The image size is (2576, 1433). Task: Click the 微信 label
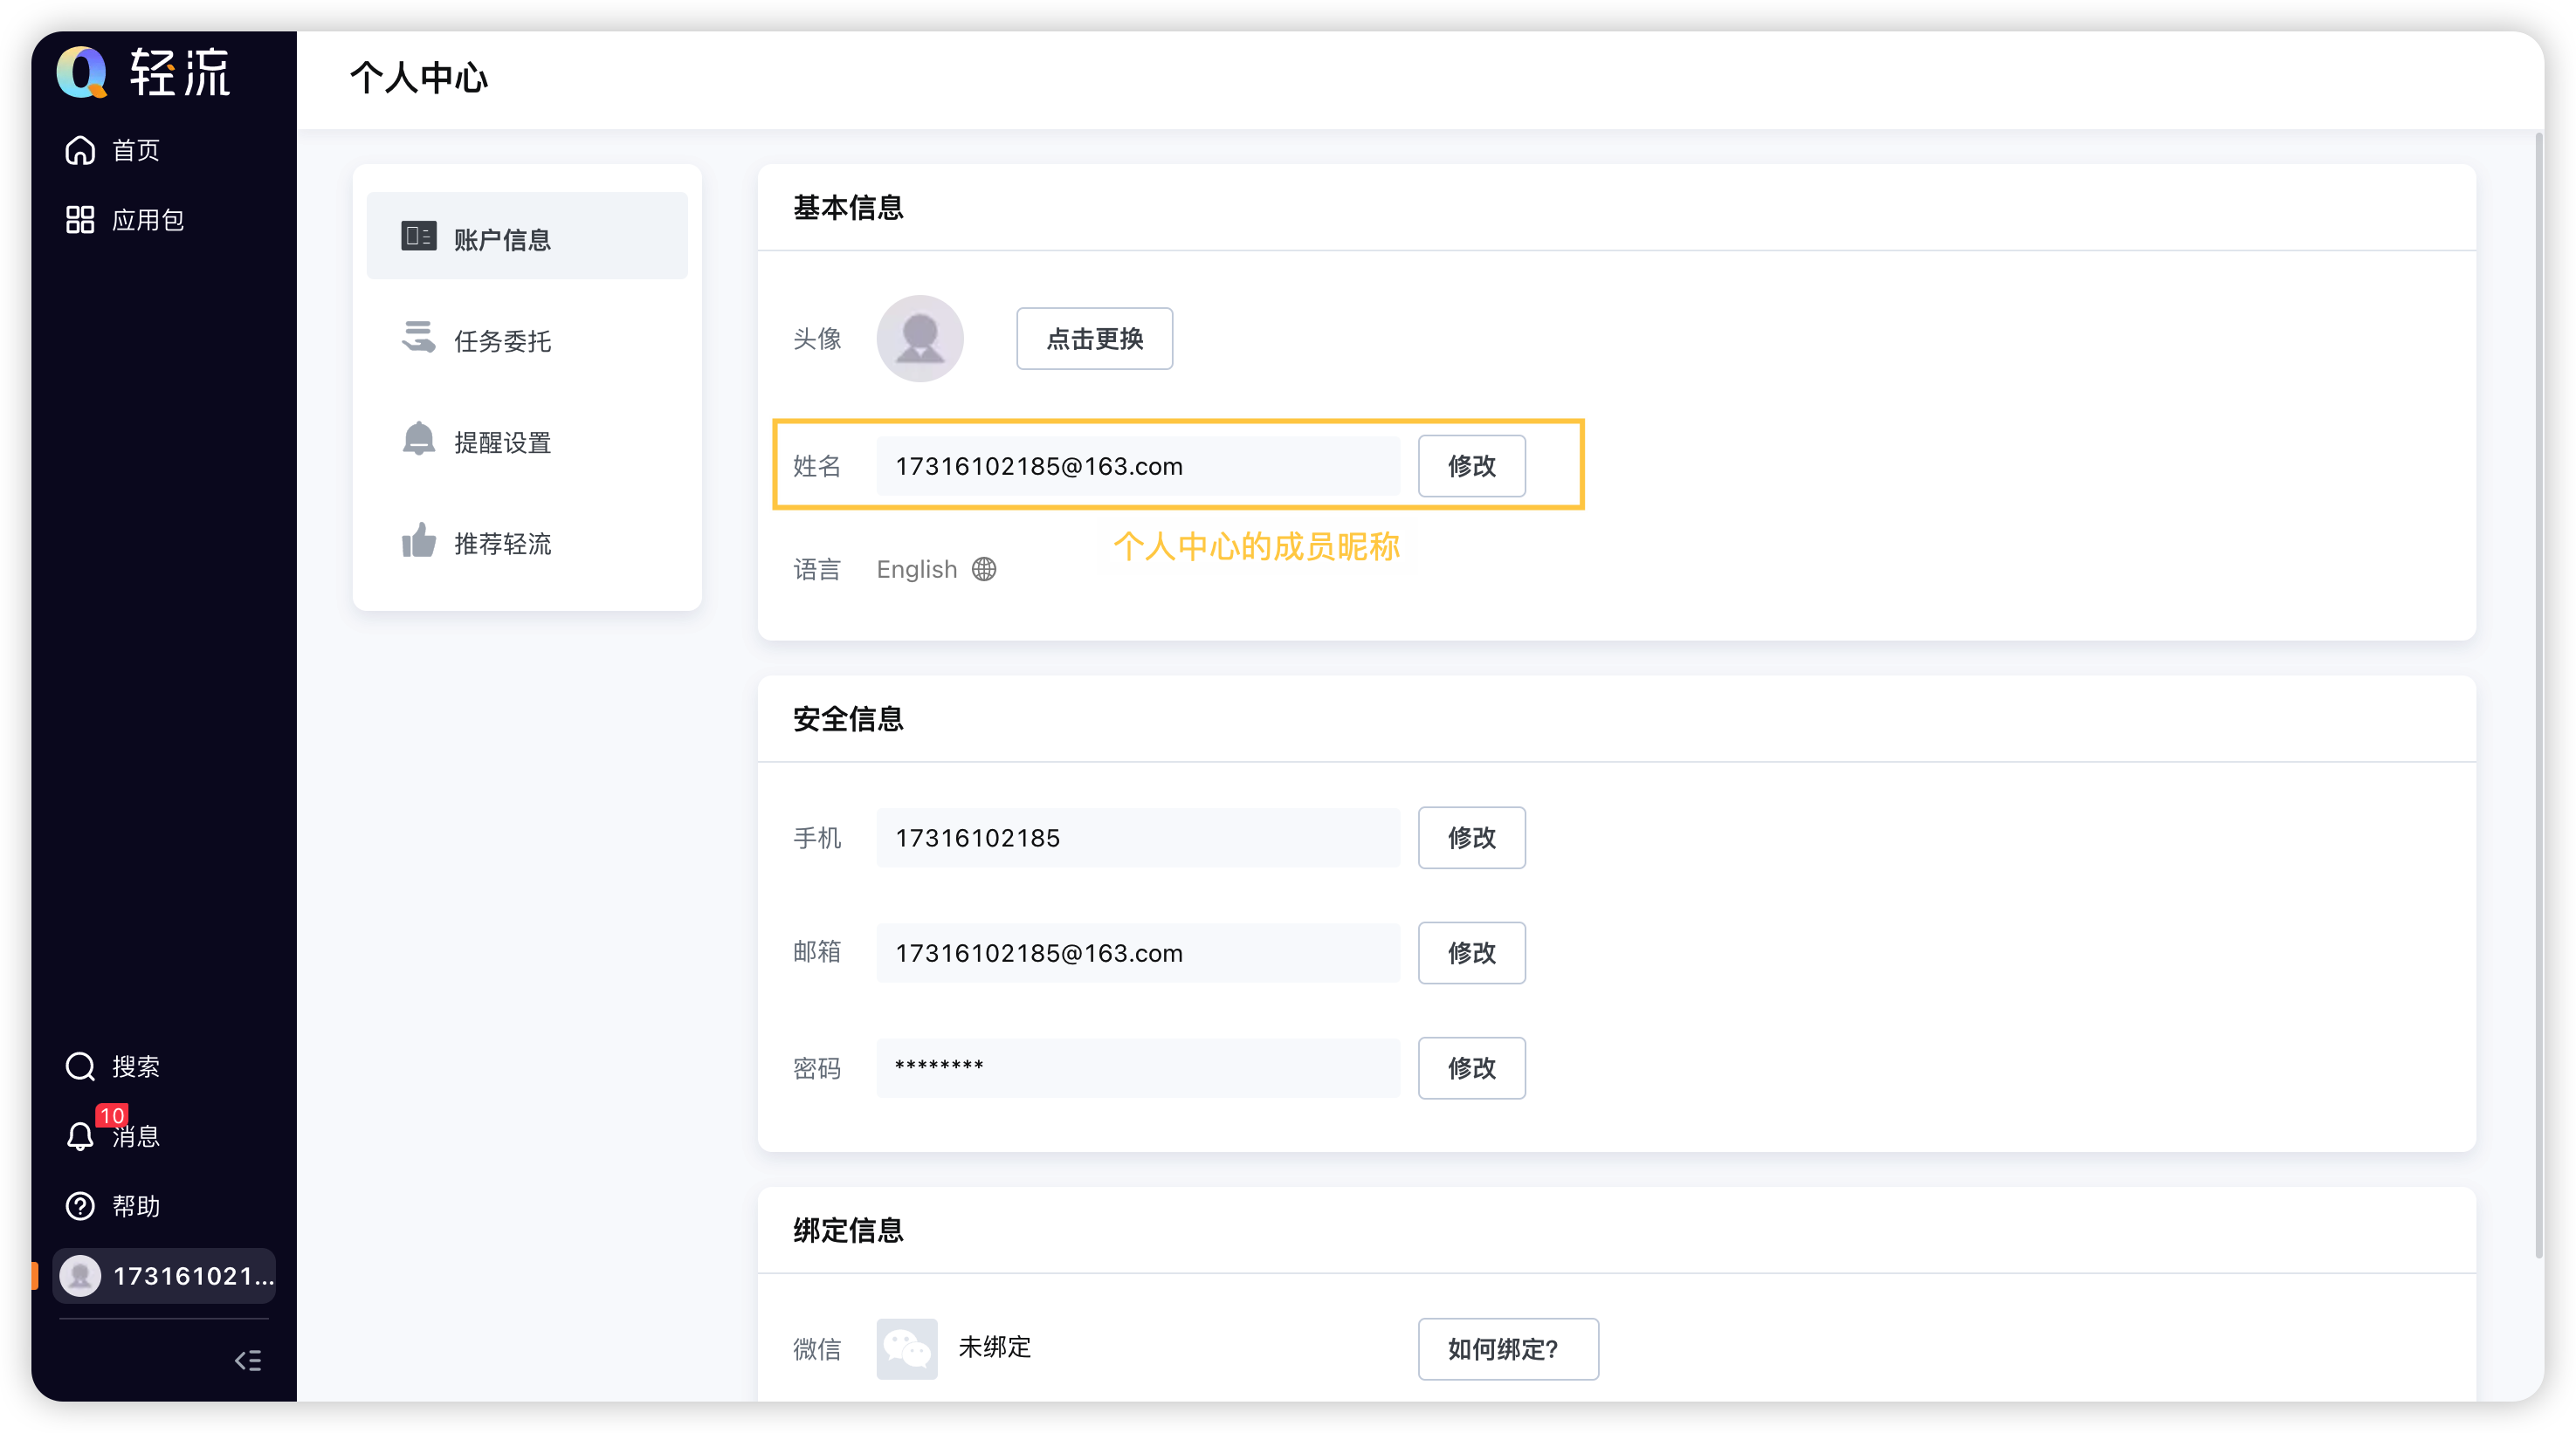817,1350
